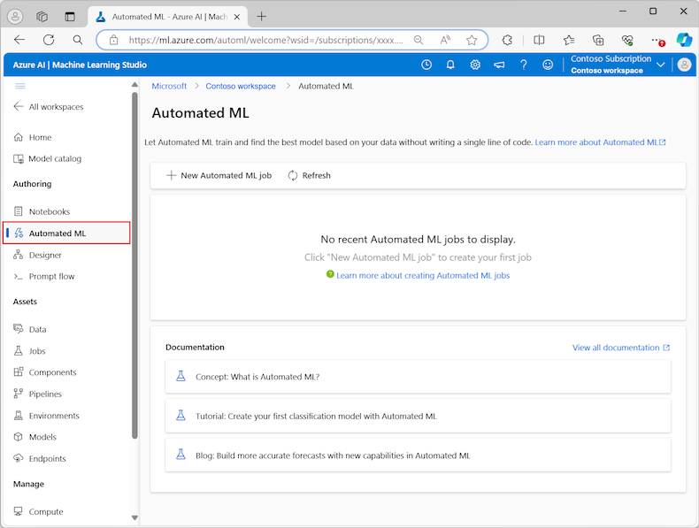Expand the Contoso Subscription workspace dropdown

pyautogui.click(x=660, y=65)
